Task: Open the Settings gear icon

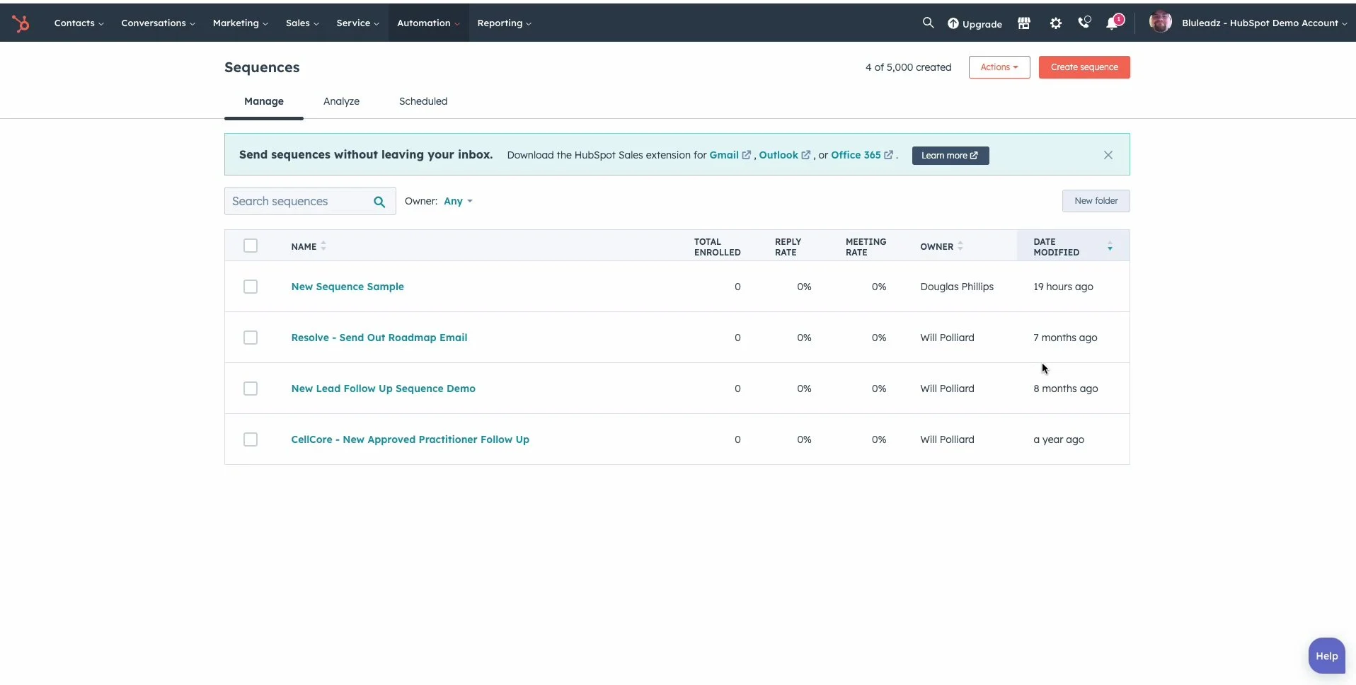Action: (1055, 23)
